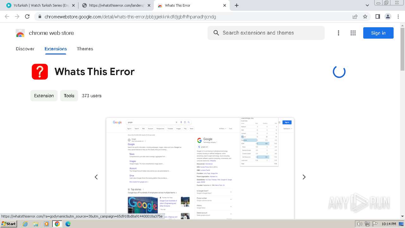Click the volume speaker tray icon
Image resolution: width=405 pixels, height=228 pixels.
(360, 224)
